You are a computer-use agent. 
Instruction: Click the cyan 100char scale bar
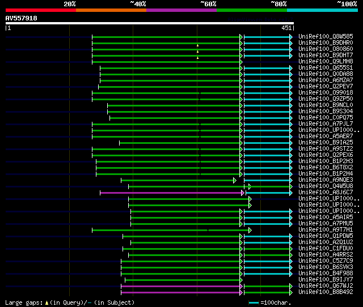coord(254,302)
